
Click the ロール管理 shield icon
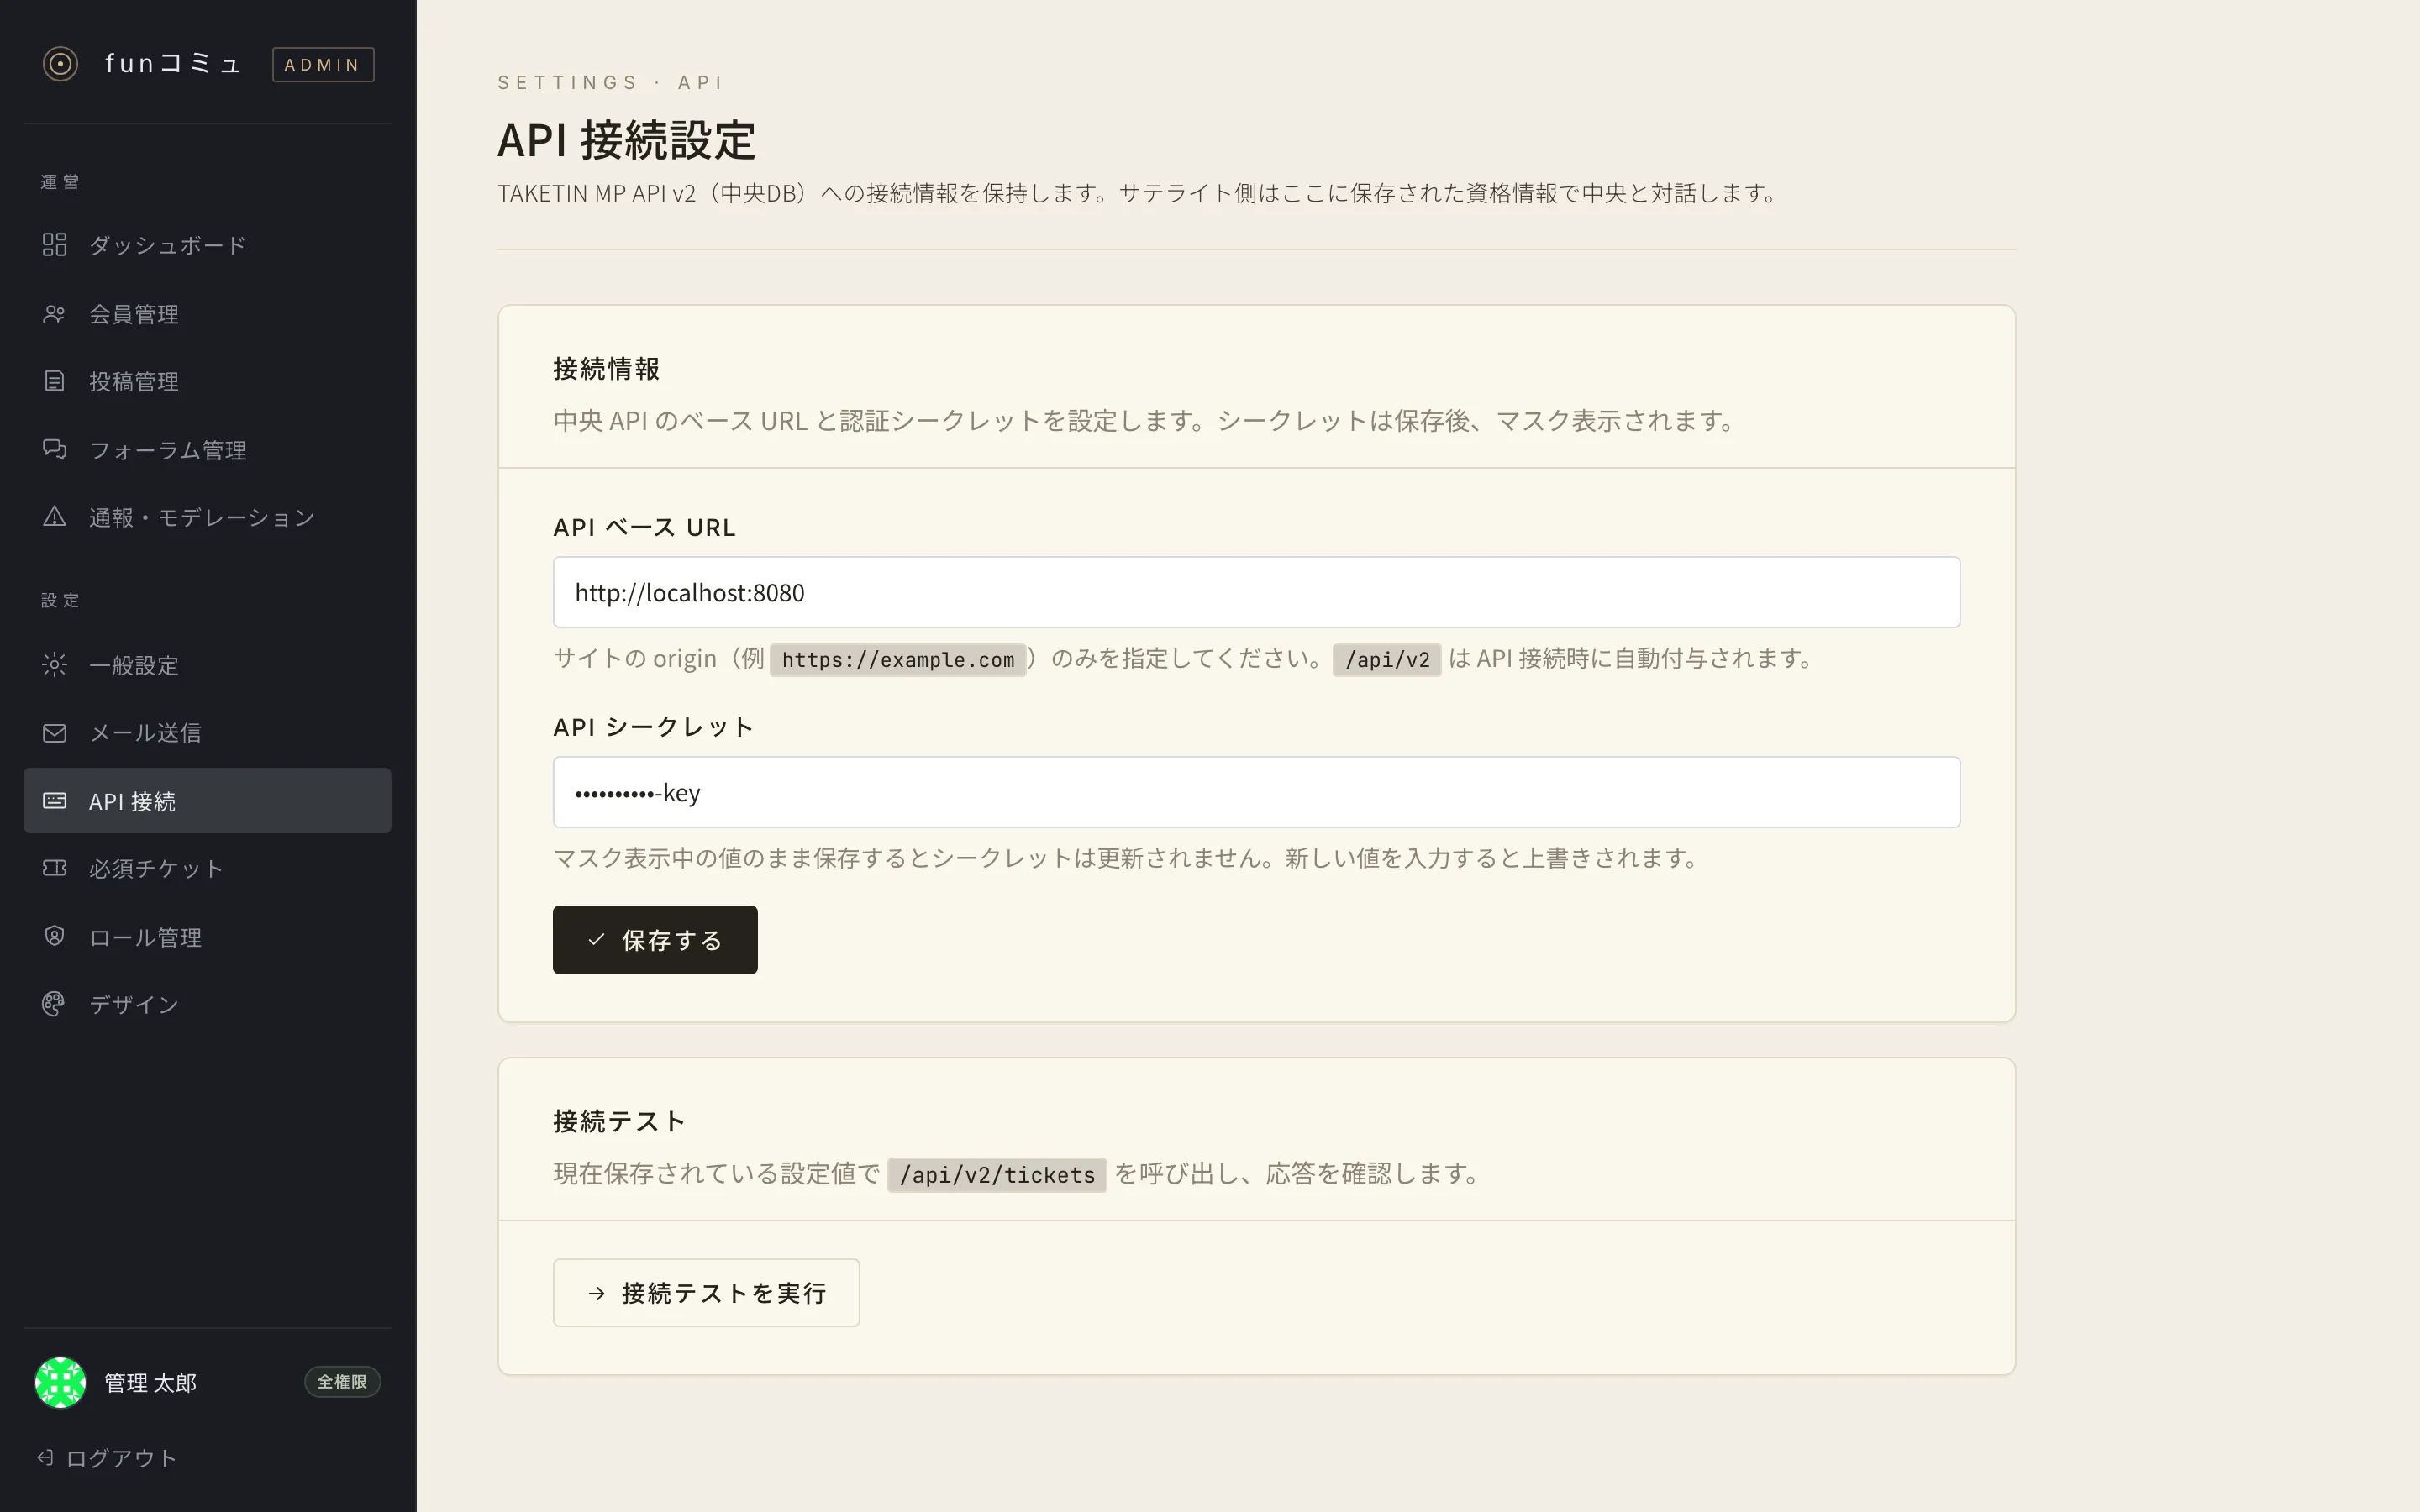point(54,937)
